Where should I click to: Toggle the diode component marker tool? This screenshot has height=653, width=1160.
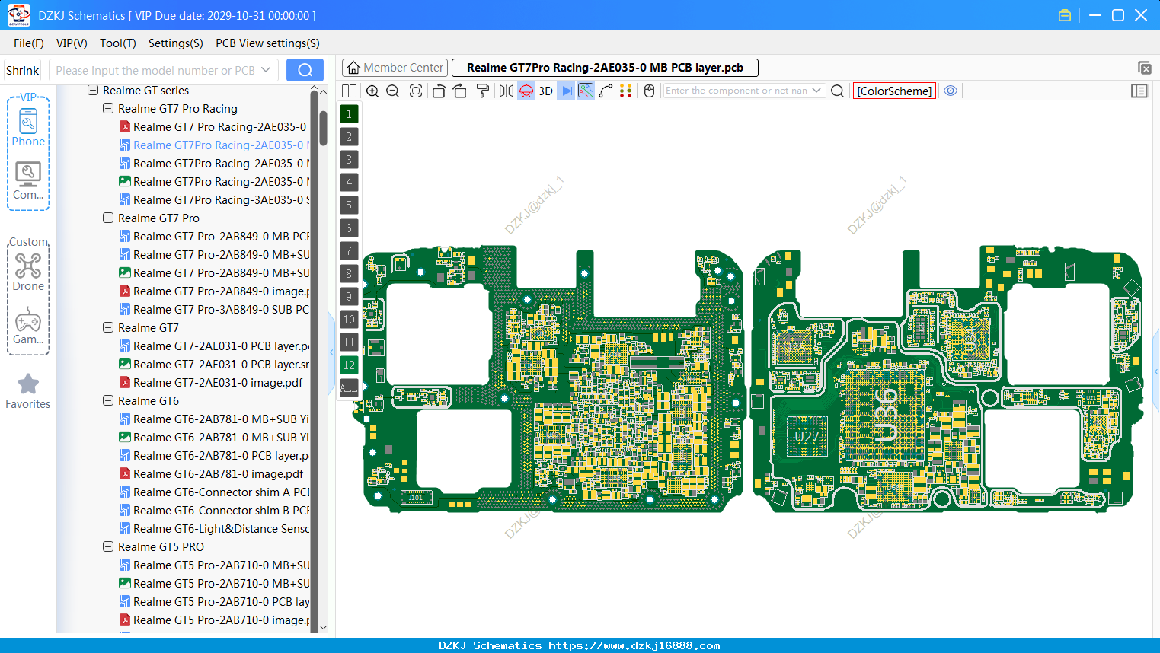click(x=566, y=91)
